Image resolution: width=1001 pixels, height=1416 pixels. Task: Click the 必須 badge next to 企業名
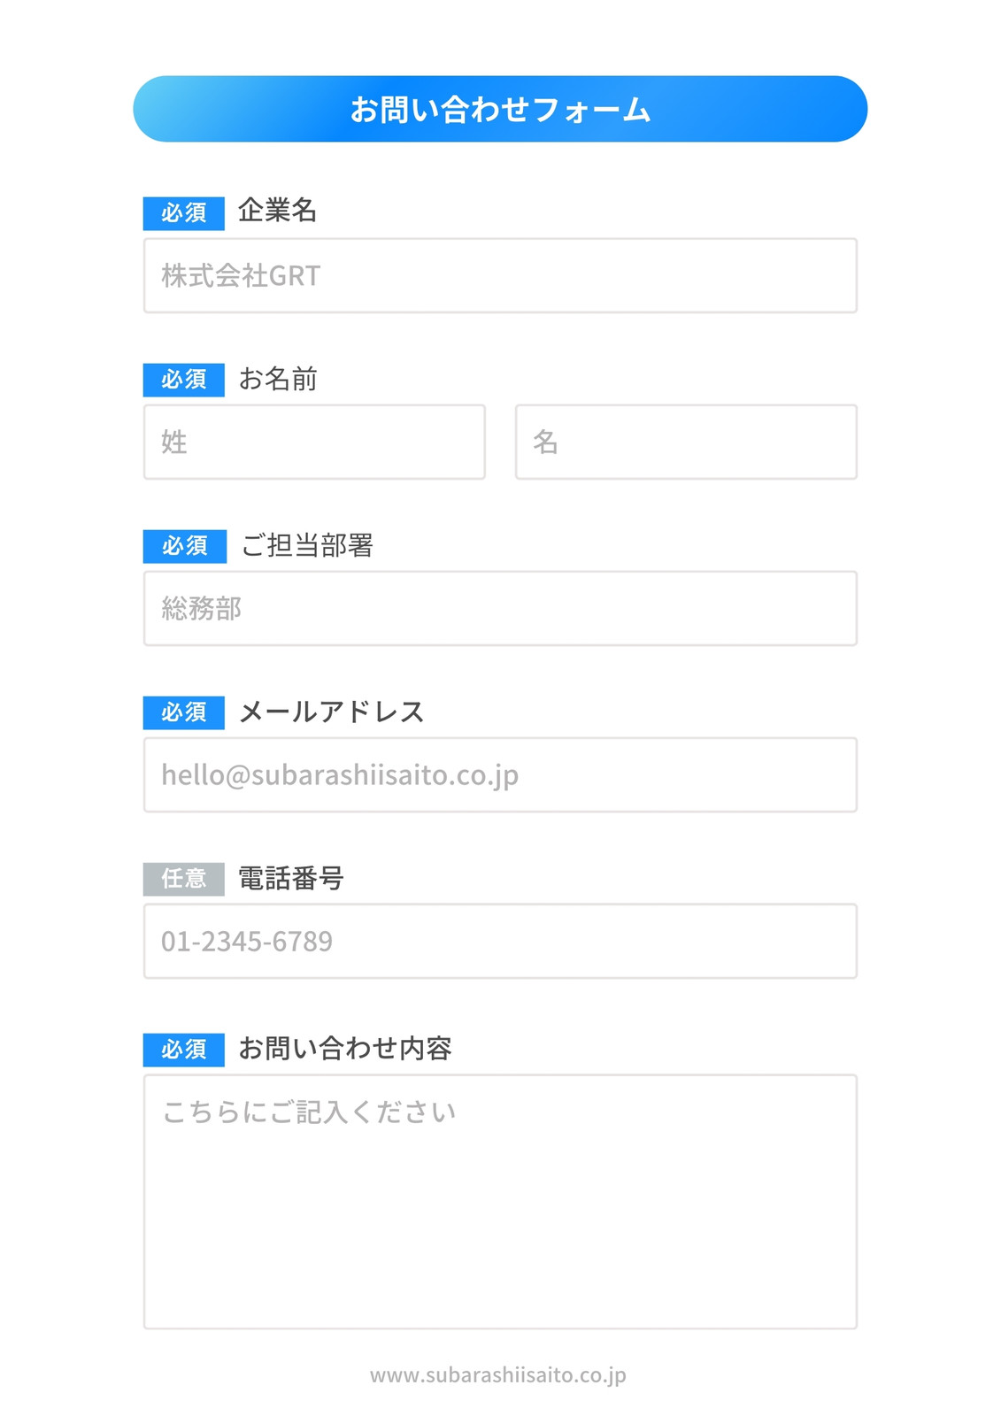click(184, 213)
